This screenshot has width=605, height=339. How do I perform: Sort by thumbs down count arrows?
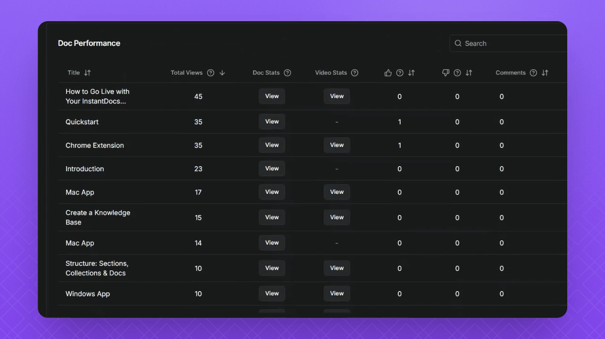tap(469, 73)
